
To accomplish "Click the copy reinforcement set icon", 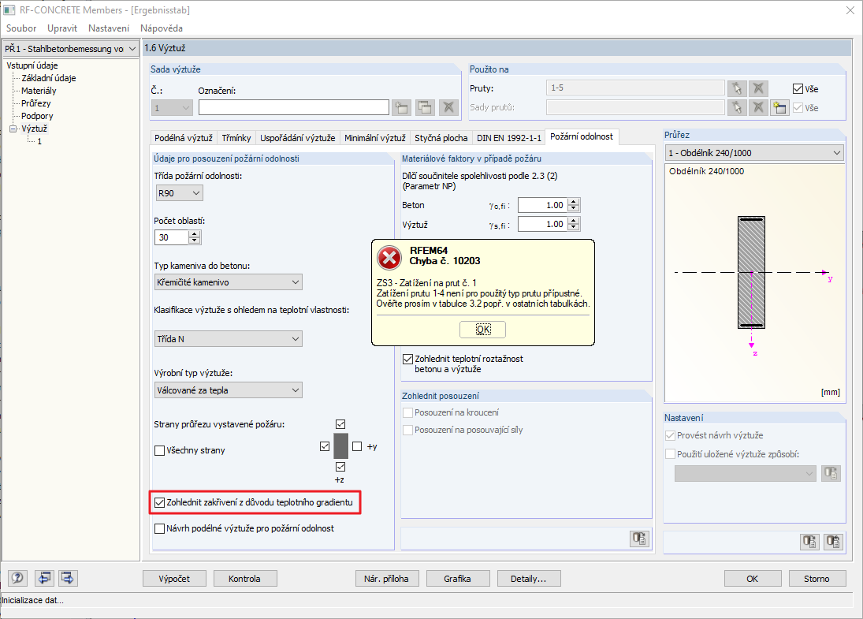I will 425,106.
